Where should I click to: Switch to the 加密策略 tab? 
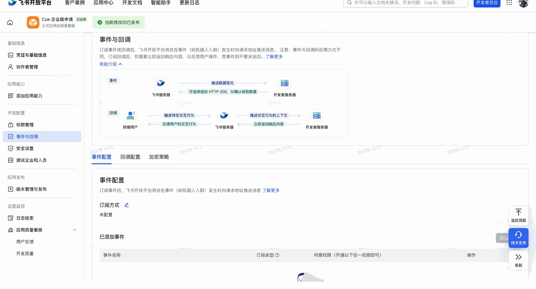point(159,157)
